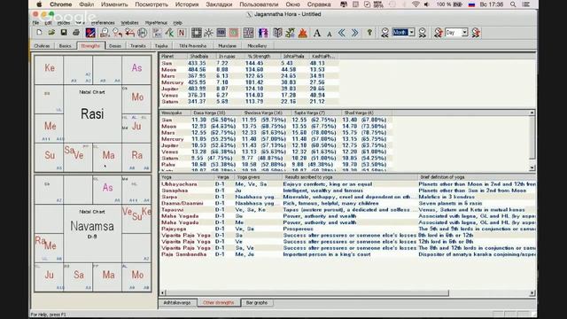The width and height of the screenshot is (567, 319).
Task: Click the Shadbala column header
Action: pos(202,57)
